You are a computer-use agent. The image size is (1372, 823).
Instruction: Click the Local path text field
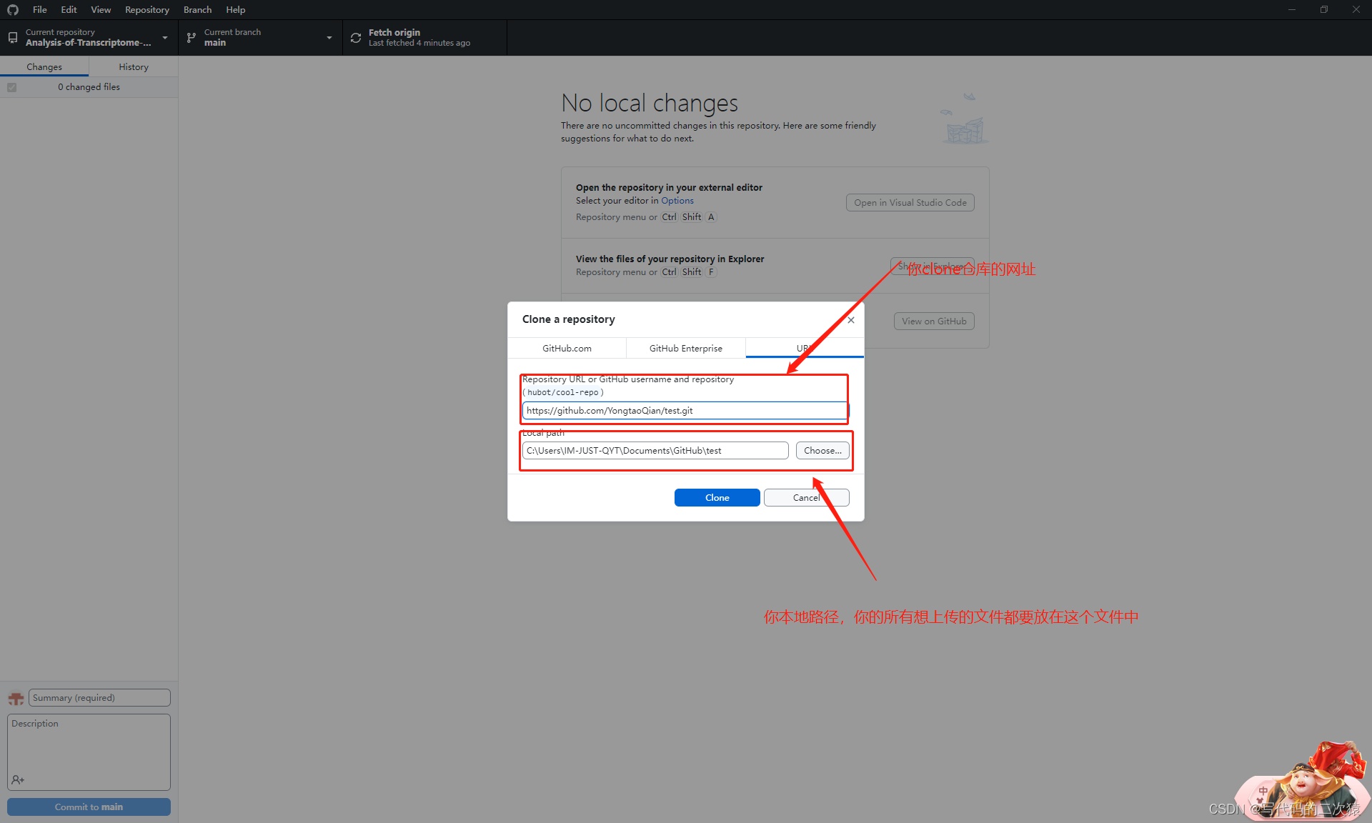click(655, 451)
